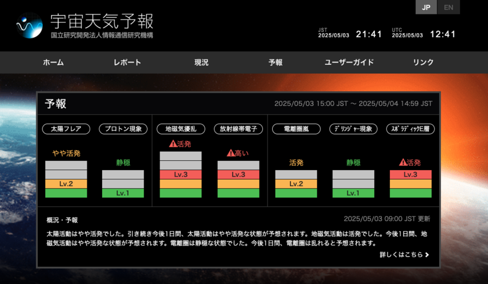Open the 現況 menu item
The image size is (488, 284).
(x=202, y=62)
